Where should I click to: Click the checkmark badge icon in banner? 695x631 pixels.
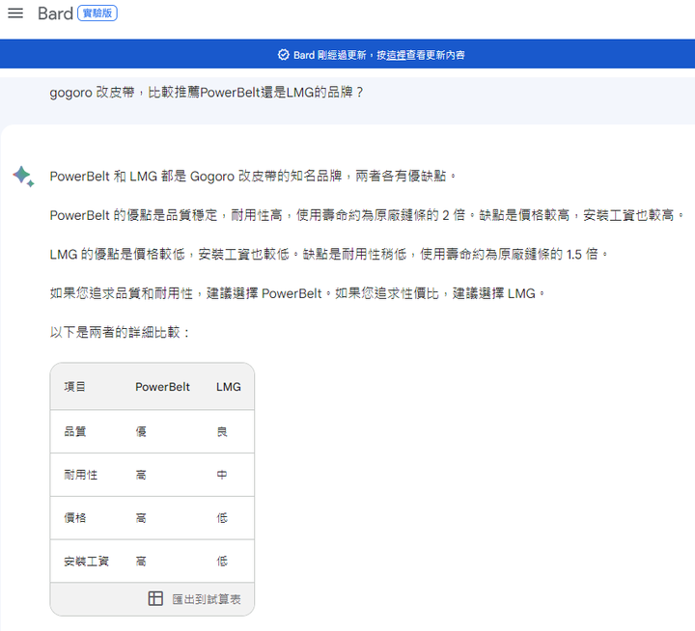click(283, 54)
